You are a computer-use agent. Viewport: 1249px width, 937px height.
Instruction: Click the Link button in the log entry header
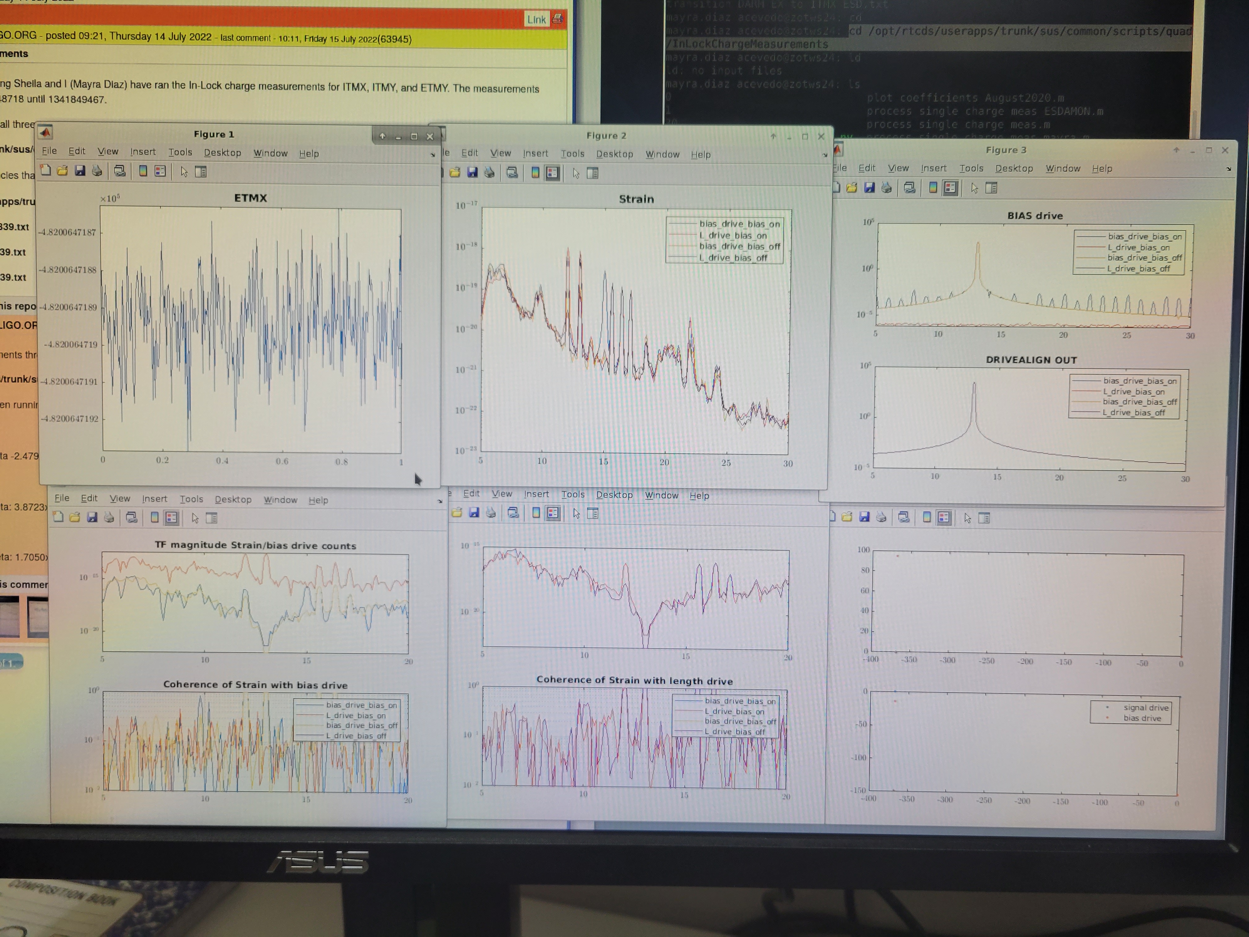pos(537,19)
